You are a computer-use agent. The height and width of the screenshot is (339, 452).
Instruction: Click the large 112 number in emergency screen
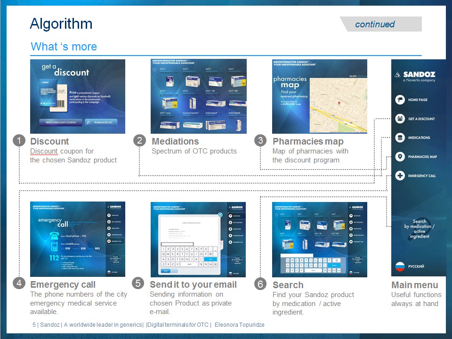pyautogui.click(x=54, y=258)
